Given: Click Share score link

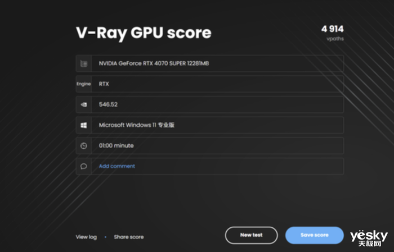Looking at the screenshot, I should tap(129, 237).
